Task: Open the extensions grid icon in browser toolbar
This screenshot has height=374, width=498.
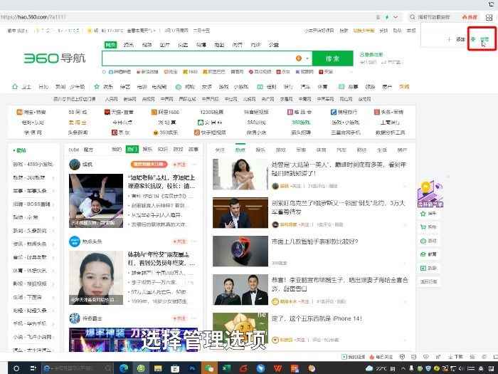Action: [x=489, y=17]
